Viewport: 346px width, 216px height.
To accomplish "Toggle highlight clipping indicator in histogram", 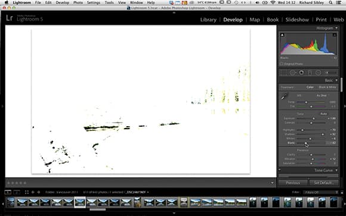I will [335, 35].
